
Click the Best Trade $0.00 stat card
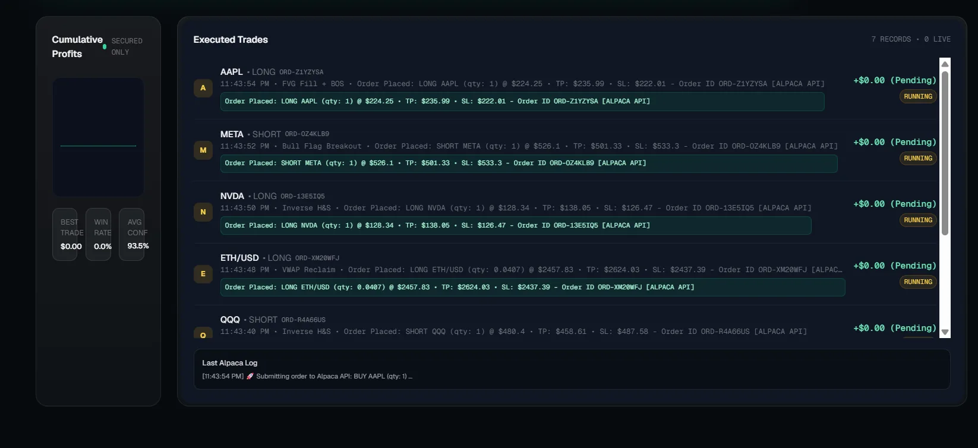[x=65, y=234]
